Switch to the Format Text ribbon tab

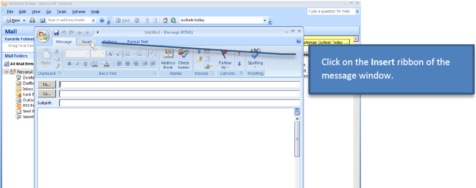[138, 41]
